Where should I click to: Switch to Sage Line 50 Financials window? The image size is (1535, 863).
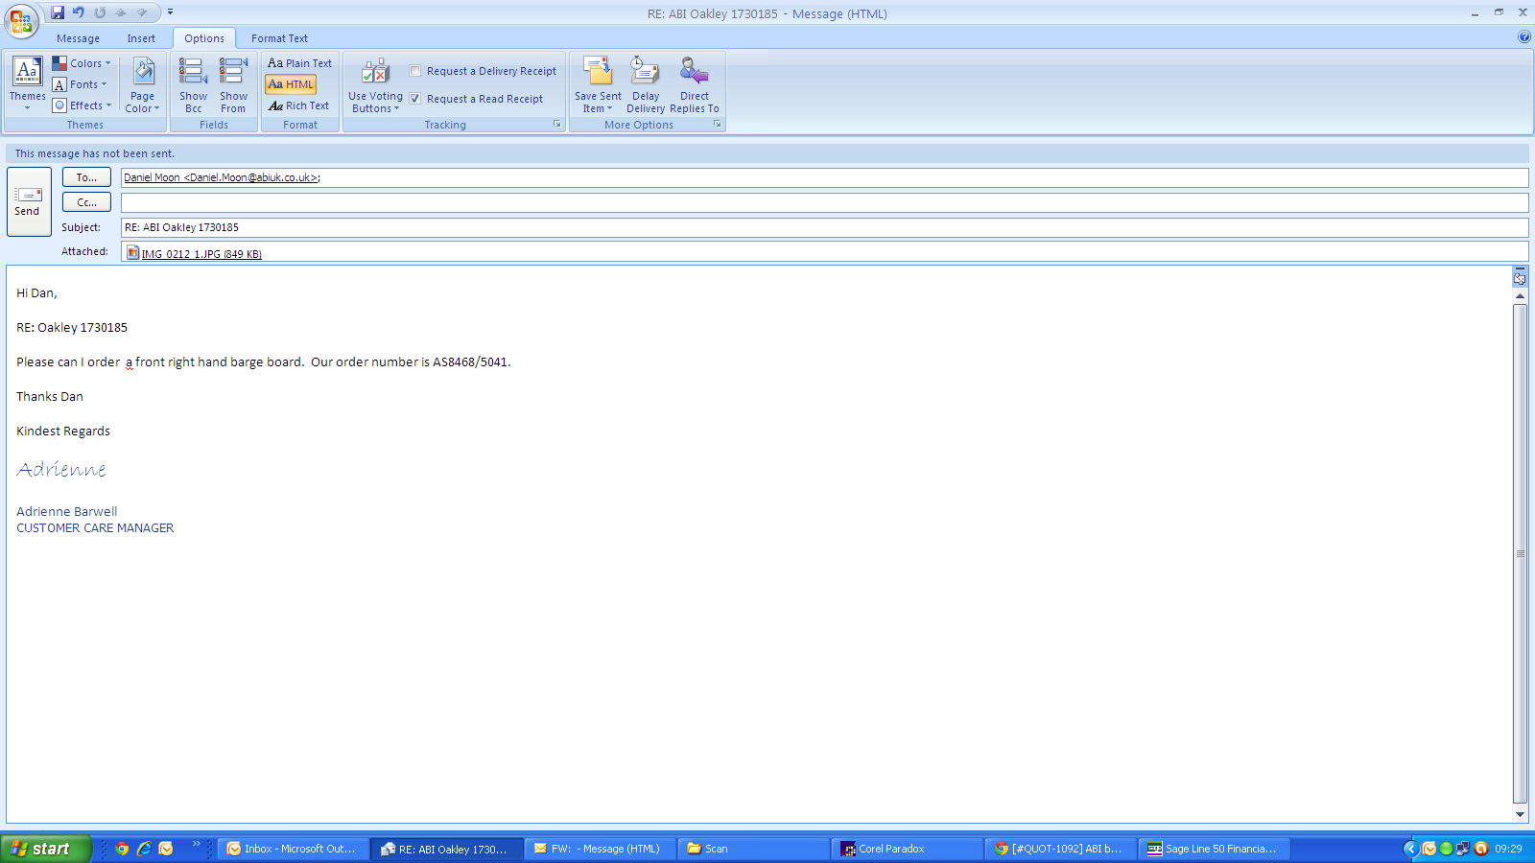[x=1214, y=849]
